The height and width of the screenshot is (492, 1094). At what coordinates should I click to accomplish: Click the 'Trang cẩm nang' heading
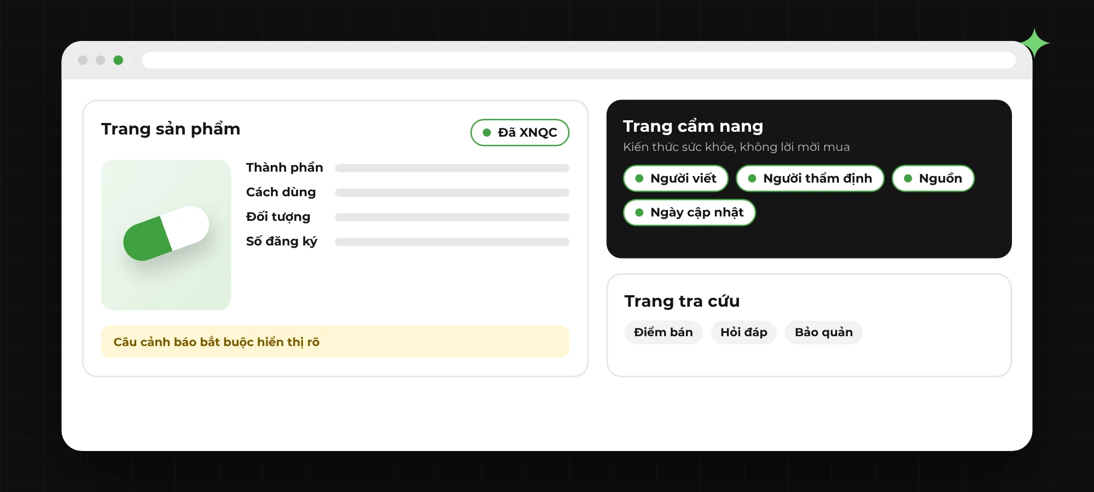693,126
